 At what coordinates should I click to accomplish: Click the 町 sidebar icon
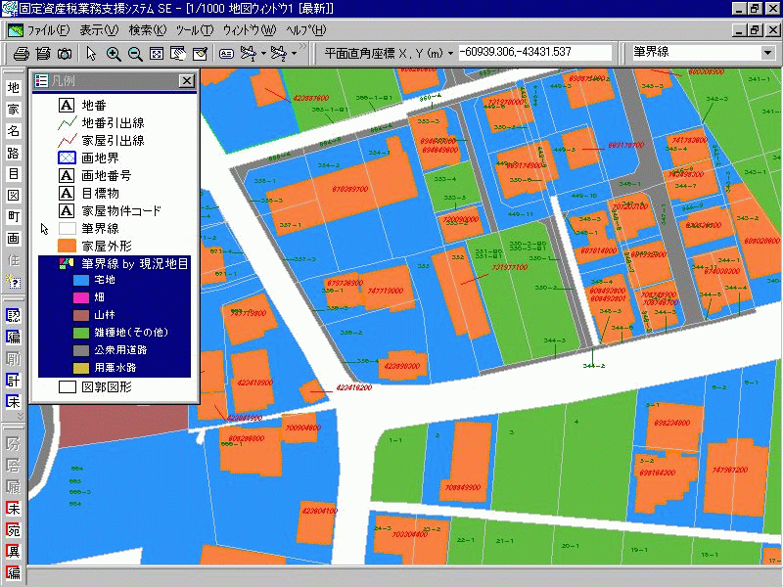pyautogui.click(x=14, y=216)
